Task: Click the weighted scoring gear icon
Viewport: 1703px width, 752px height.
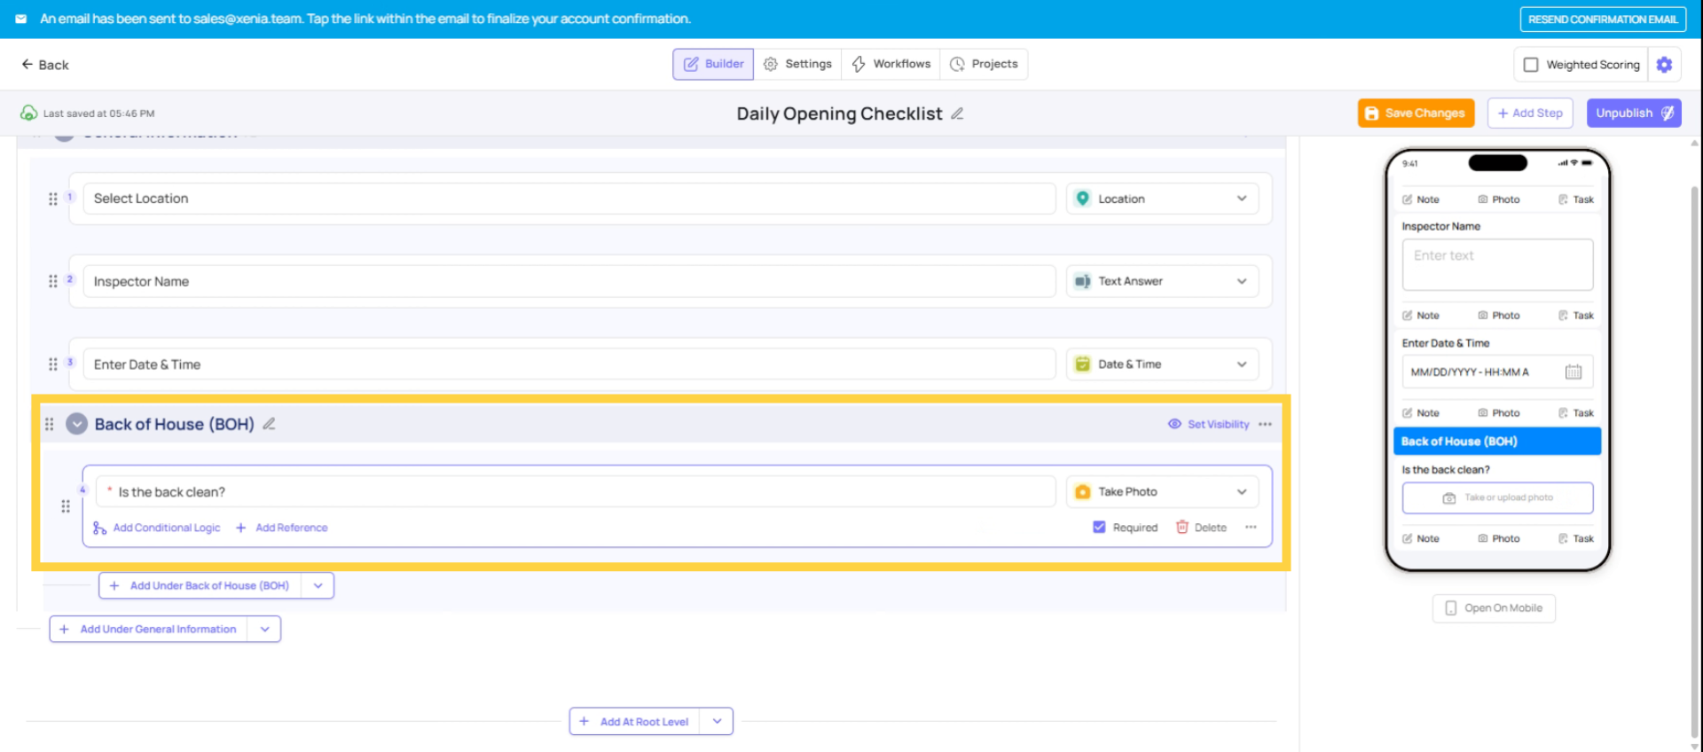Action: point(1664,65)
